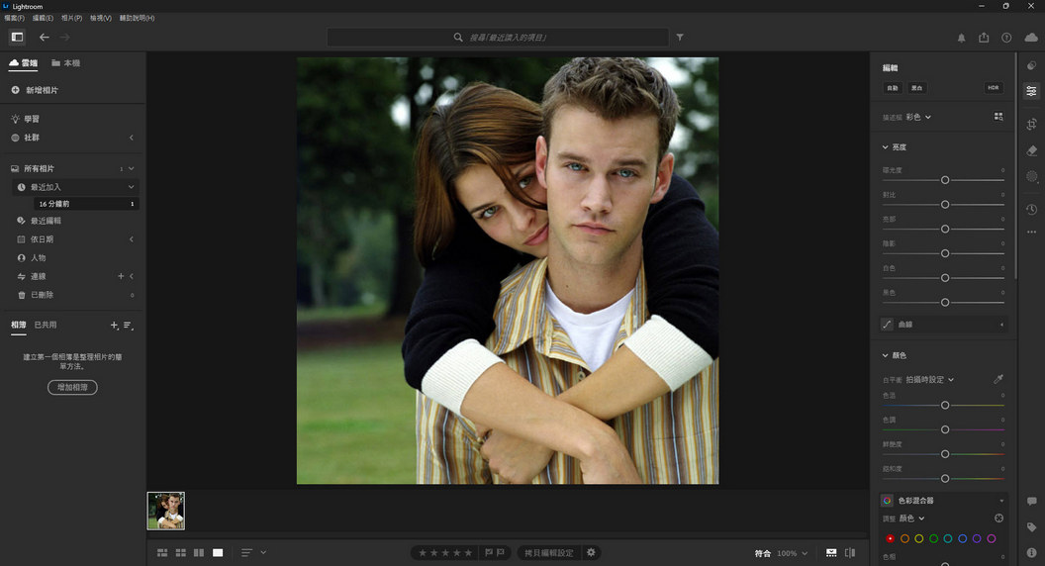Toggle show original before/after view
This screenshot has height=566, width=1045.
point(850,553)
